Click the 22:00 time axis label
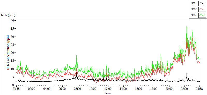Screen dimensions: 207x95 tap(184, 89)
